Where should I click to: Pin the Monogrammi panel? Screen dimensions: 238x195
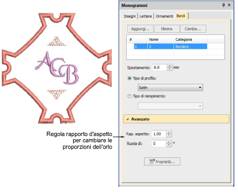click(x=223, y=5)
